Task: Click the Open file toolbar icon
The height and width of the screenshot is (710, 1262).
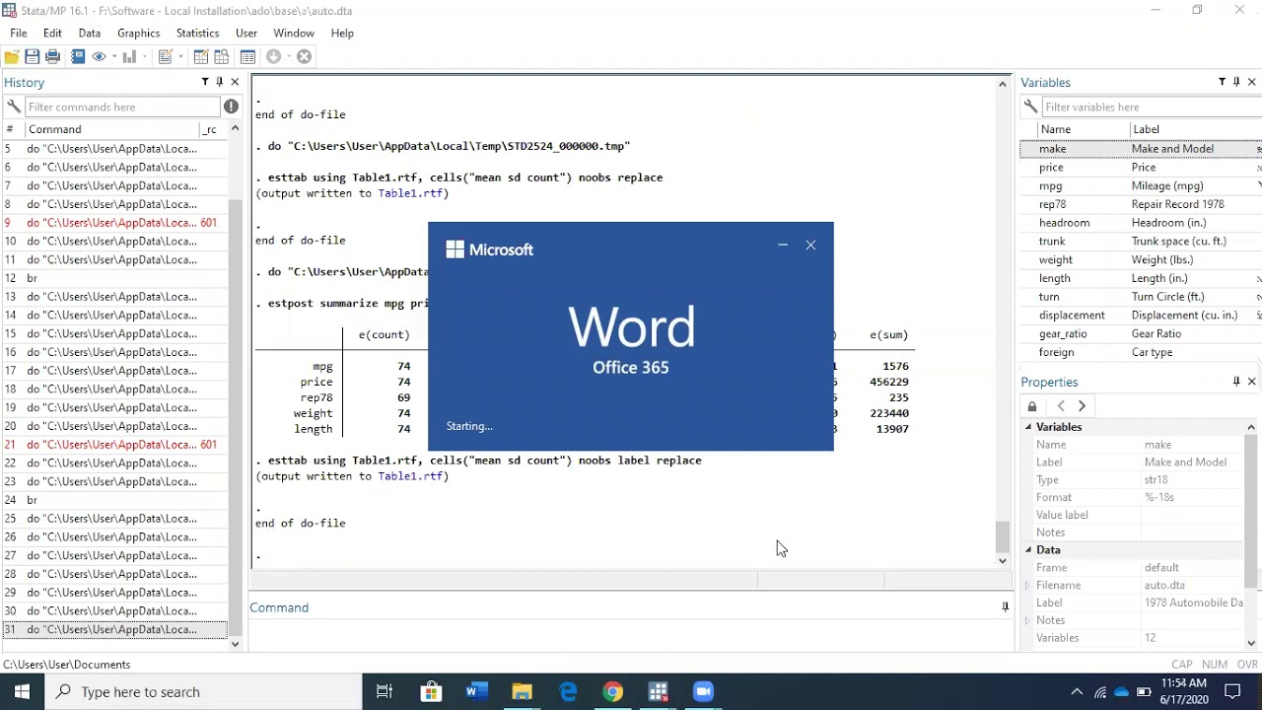Action: [12, 57]
